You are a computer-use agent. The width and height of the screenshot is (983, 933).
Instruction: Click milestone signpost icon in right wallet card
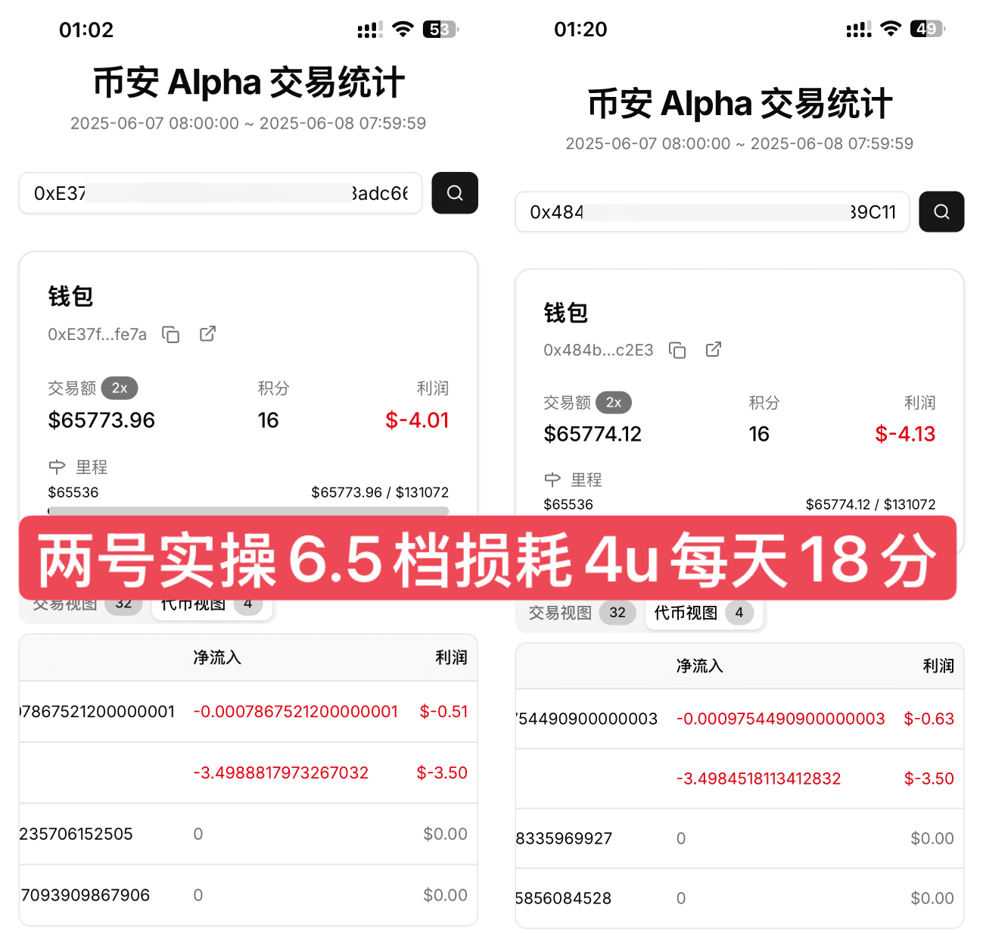click(552, 479)
